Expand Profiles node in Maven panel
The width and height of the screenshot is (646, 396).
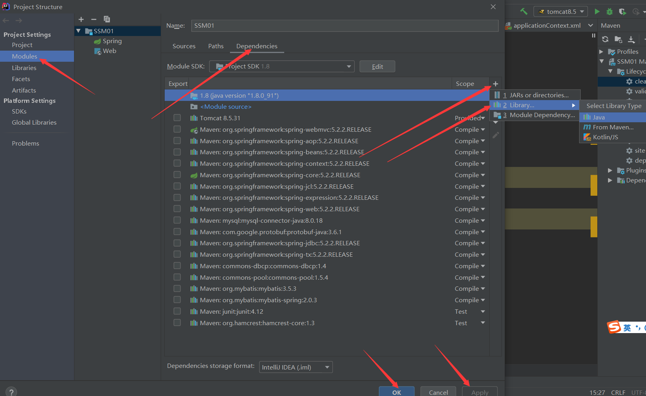point(601,51)
